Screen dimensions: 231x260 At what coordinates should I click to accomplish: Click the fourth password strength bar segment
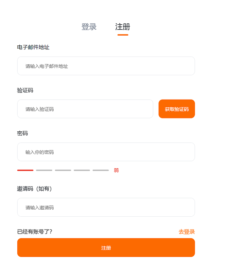click(x=82, y=170)
